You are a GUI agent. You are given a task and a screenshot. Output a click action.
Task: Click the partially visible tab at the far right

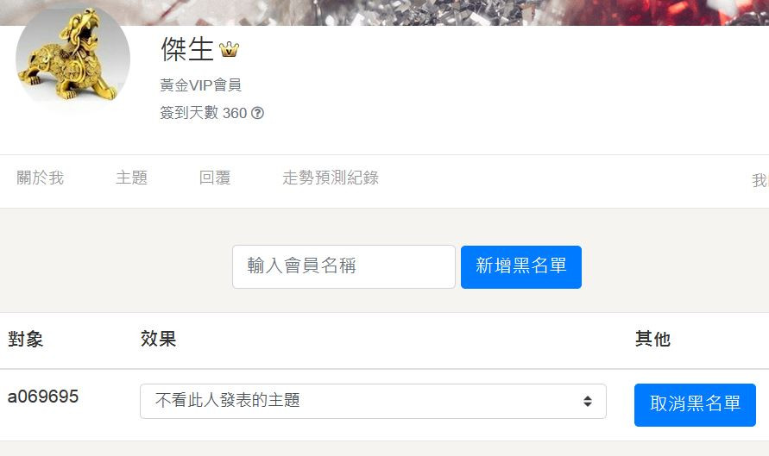click(760, 180)
